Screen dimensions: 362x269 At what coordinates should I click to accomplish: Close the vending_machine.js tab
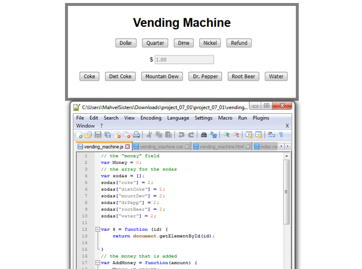tap(128, 147)
